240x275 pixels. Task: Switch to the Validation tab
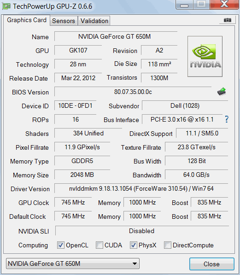[94, 21]
